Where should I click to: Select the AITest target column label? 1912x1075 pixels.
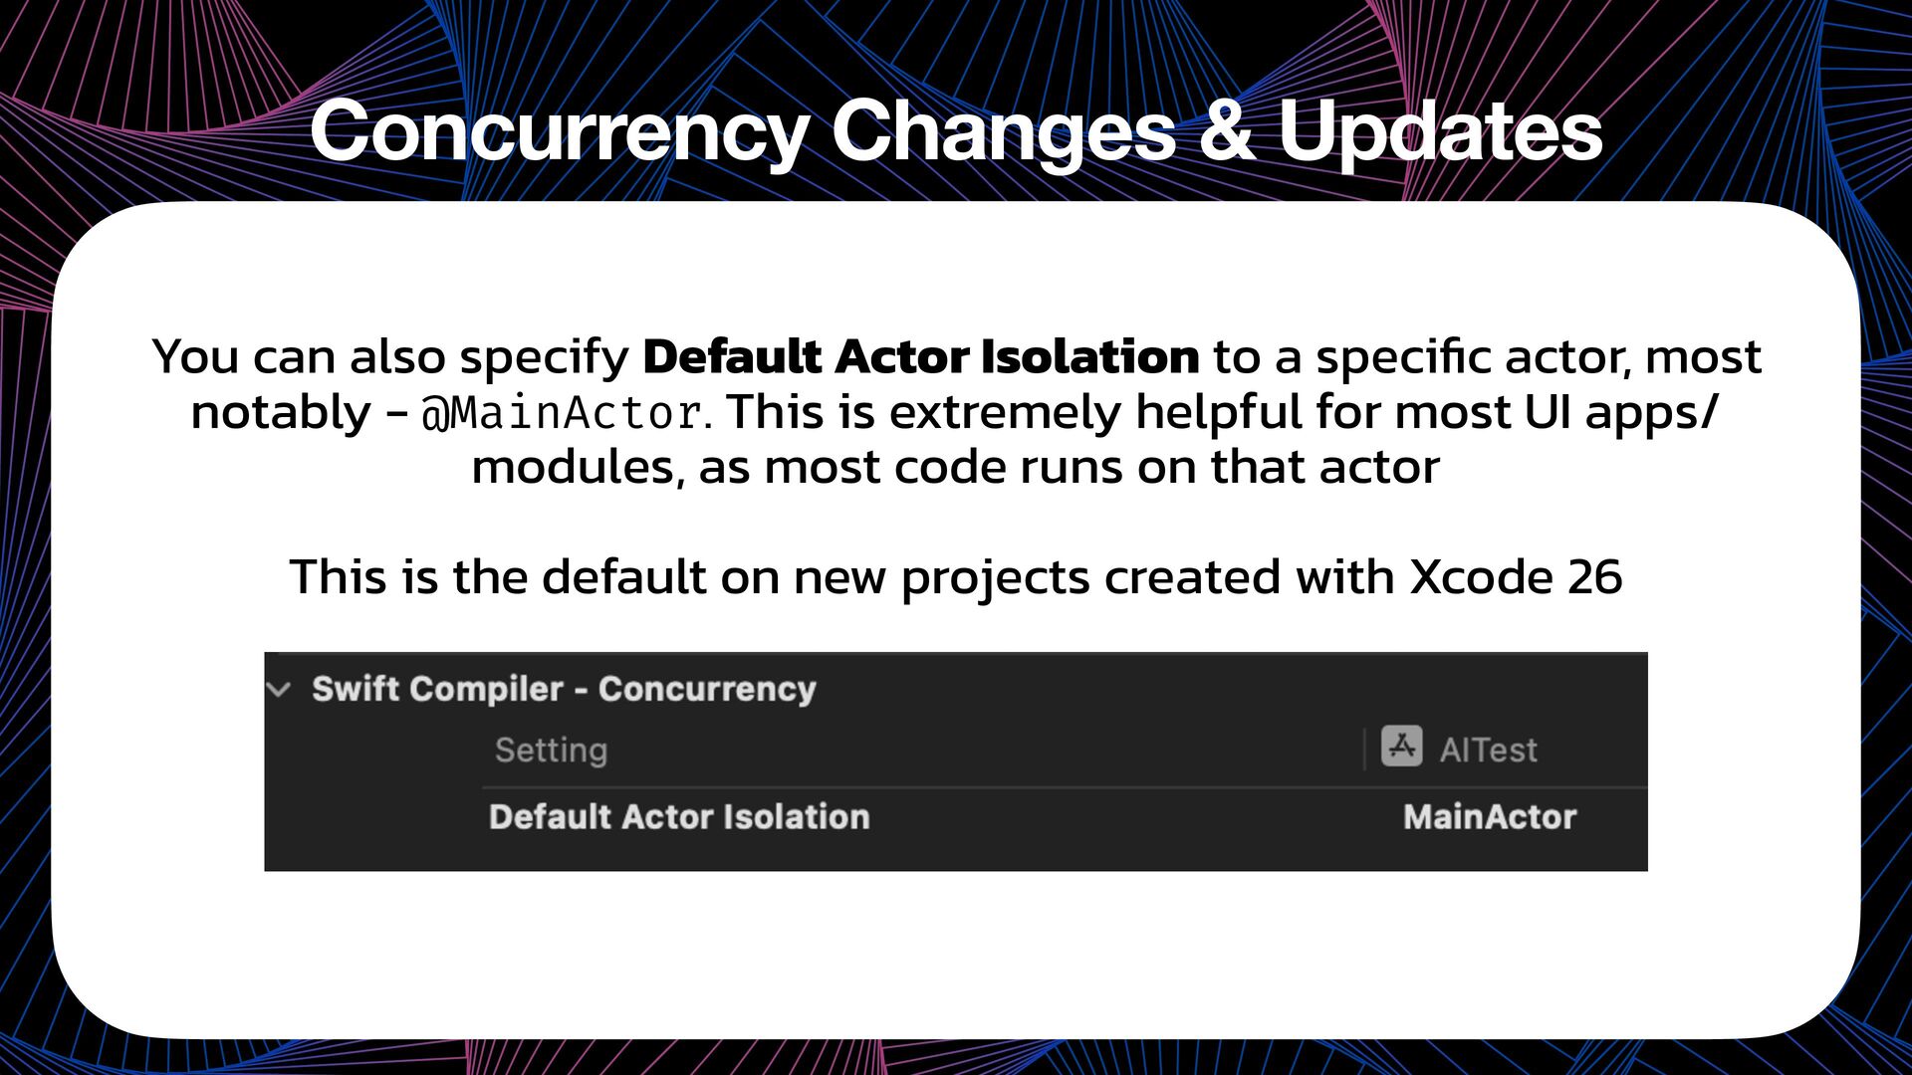coord(1488,750)
